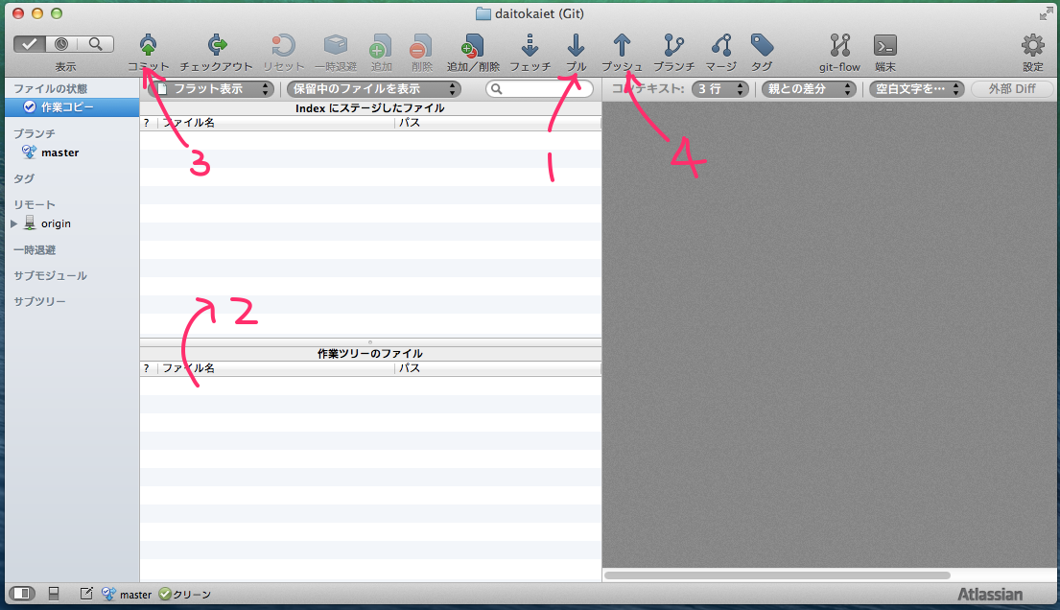
Task: Click the タグ sidebar section header
Action: 24,178
